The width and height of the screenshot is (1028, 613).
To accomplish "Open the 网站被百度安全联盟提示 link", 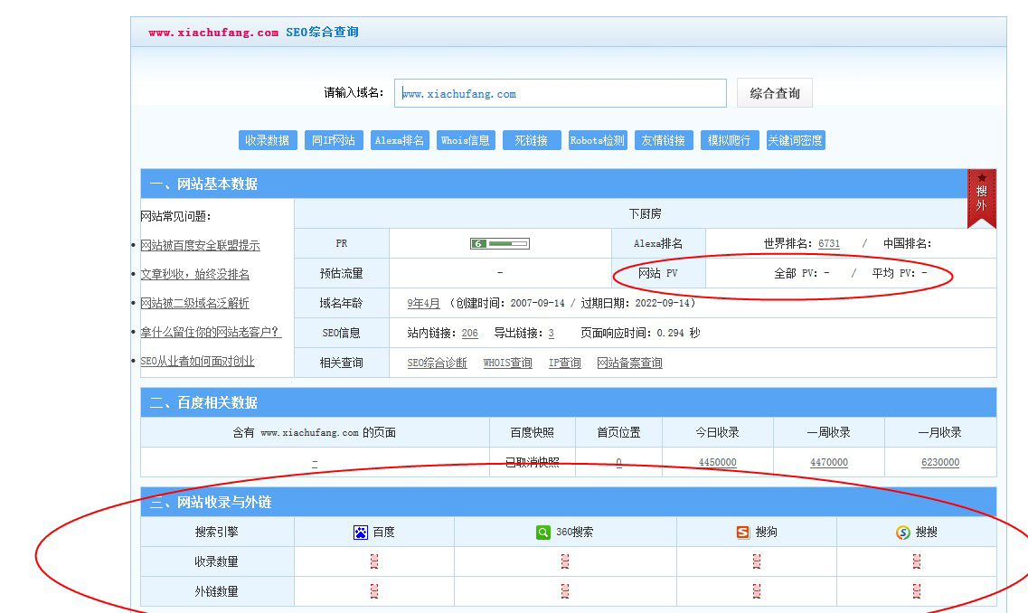I will (x=200, y=246).
